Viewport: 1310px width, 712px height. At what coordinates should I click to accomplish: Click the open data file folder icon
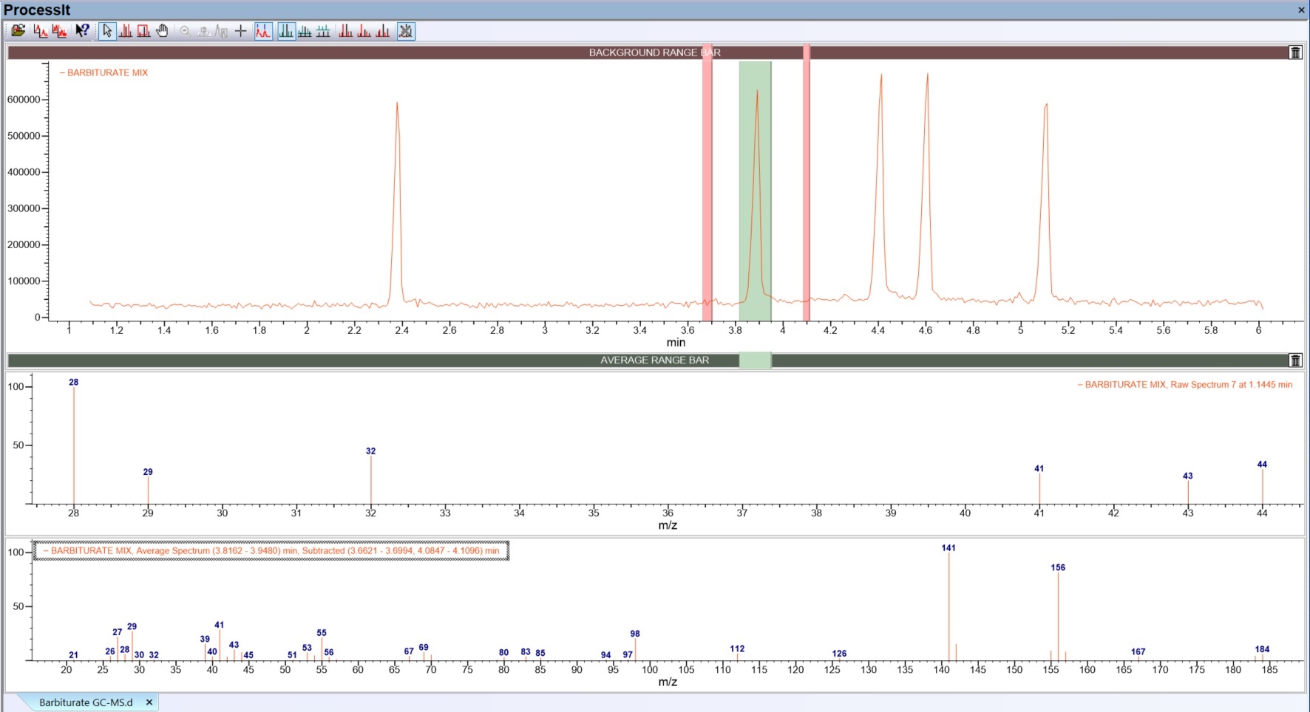[x=18, y=31]
